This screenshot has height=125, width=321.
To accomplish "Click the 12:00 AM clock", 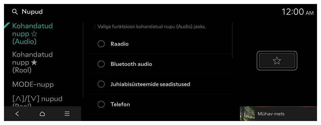I will tap(297, 12).
